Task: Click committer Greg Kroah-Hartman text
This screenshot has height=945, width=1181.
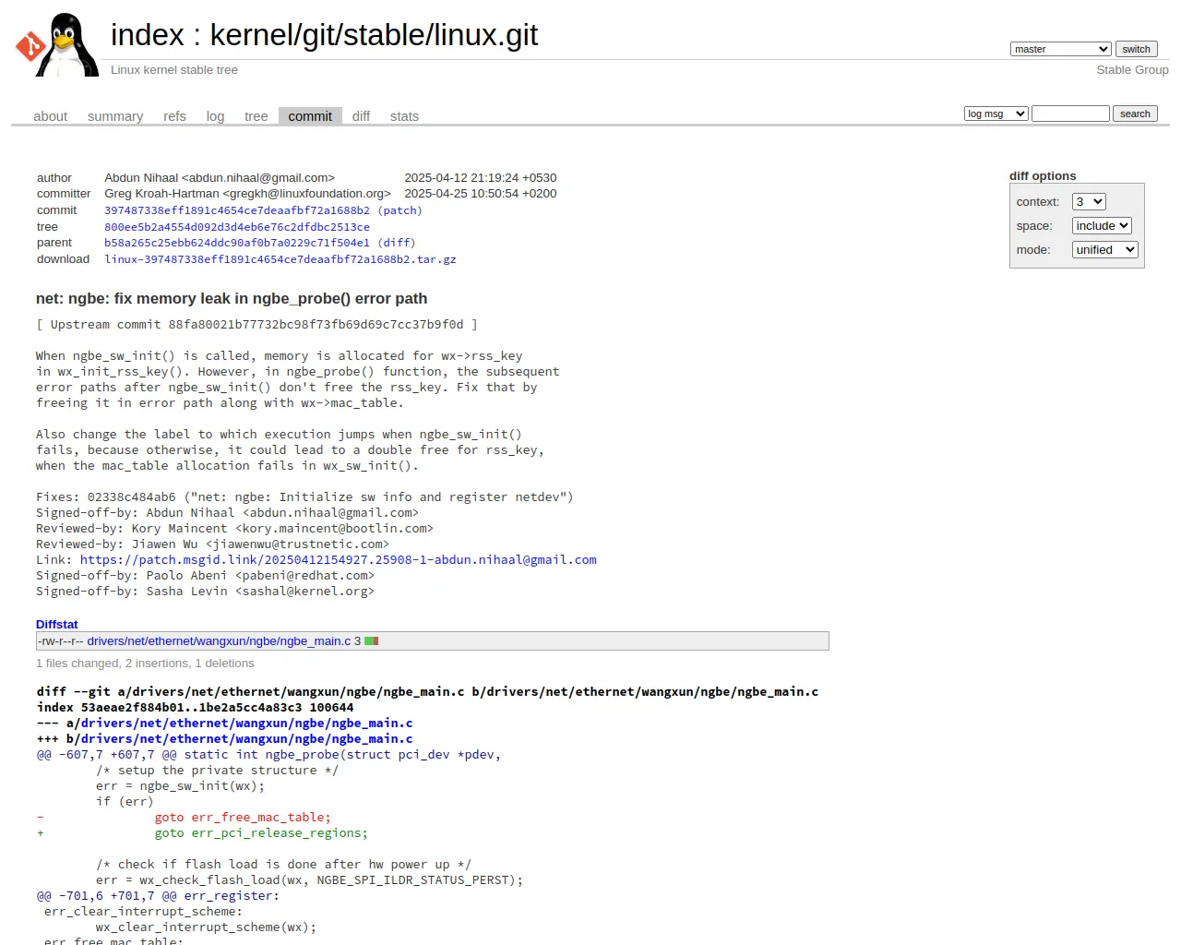Action: coord(247,194)
